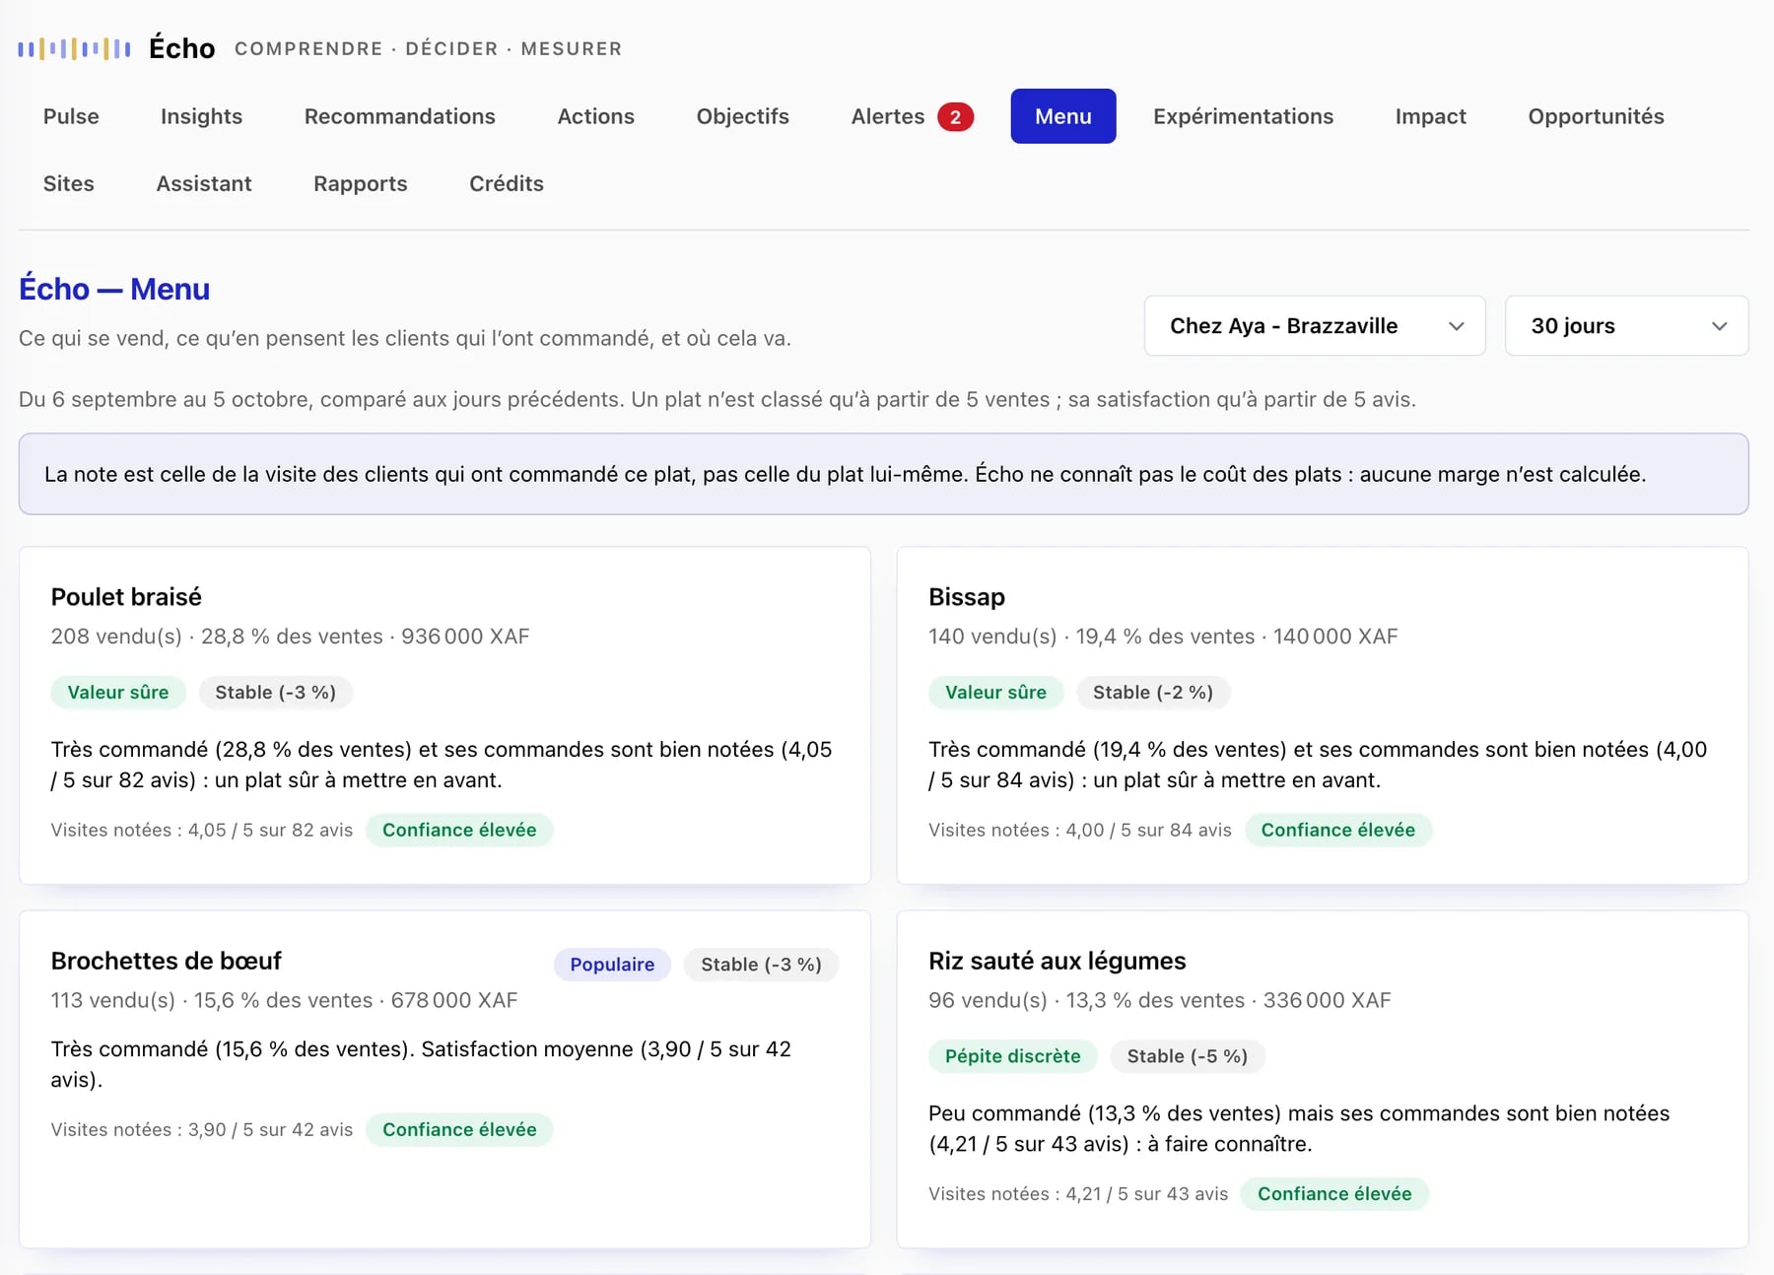This screenshot has width=1774, height=1275.
Task: Open the Opportunités tab
Action: [x=1596, y=116]
